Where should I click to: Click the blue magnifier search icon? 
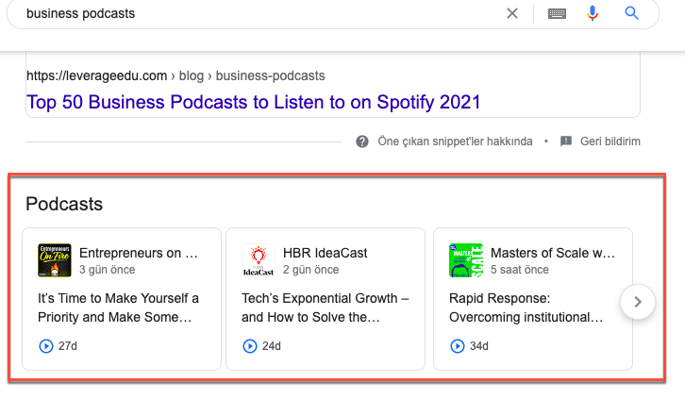(x=632, y=13)
